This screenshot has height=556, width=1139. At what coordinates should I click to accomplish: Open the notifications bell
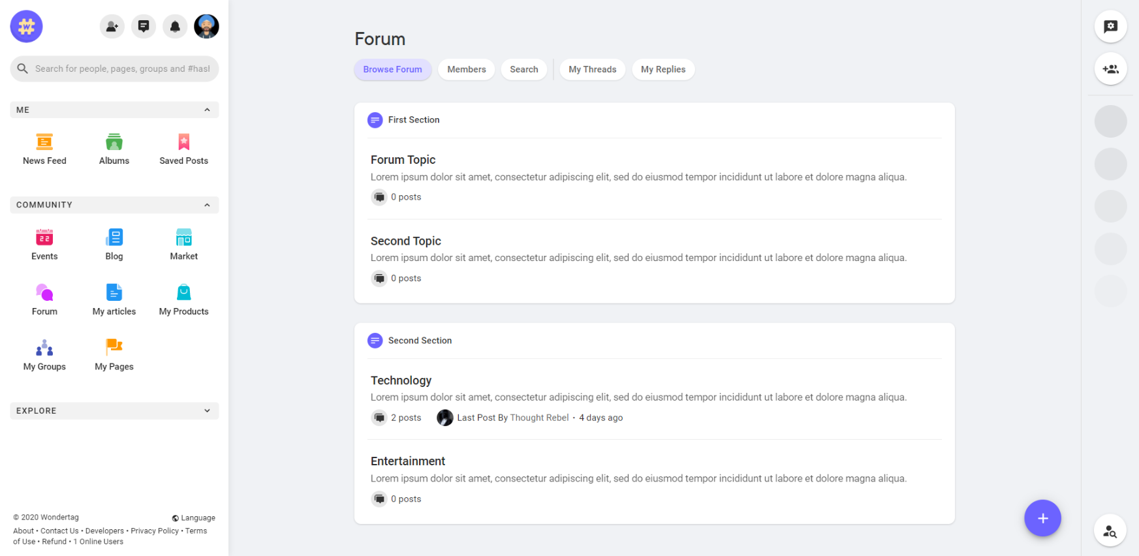175,27
